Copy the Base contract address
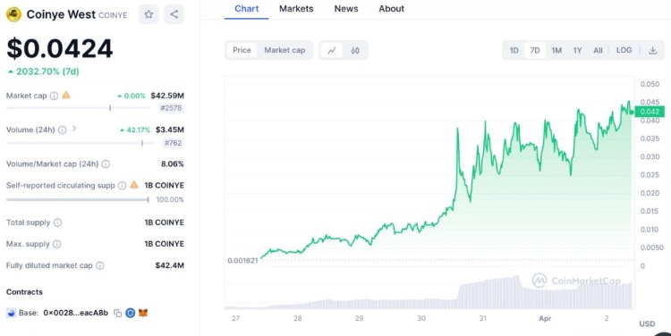The height and width of the screenshot is (336, 671). [x=118, y=314]
